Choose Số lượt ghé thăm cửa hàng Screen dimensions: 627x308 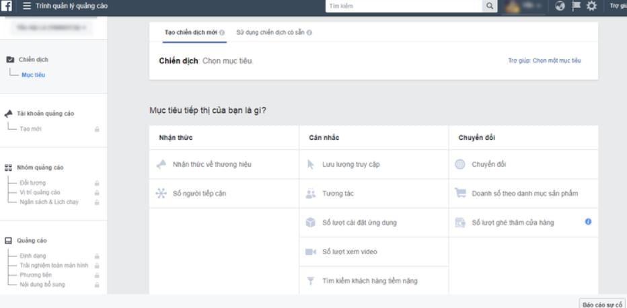tap(523, 223)
